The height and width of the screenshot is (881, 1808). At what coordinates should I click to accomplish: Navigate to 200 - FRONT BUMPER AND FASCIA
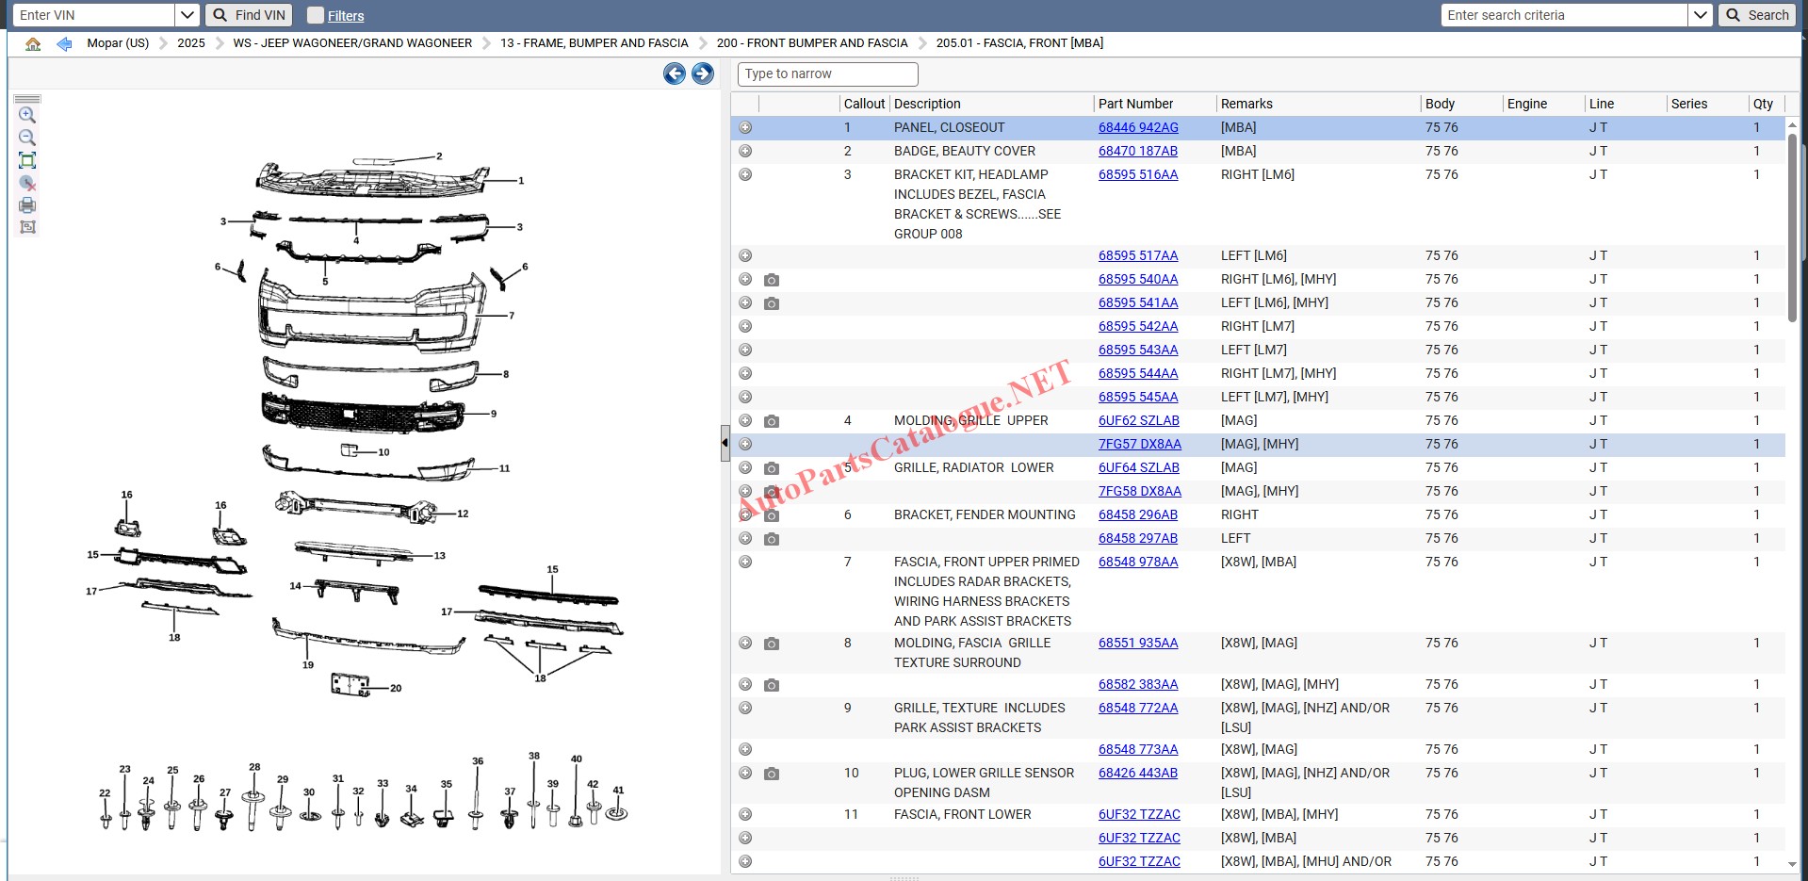tap(812, 43)
